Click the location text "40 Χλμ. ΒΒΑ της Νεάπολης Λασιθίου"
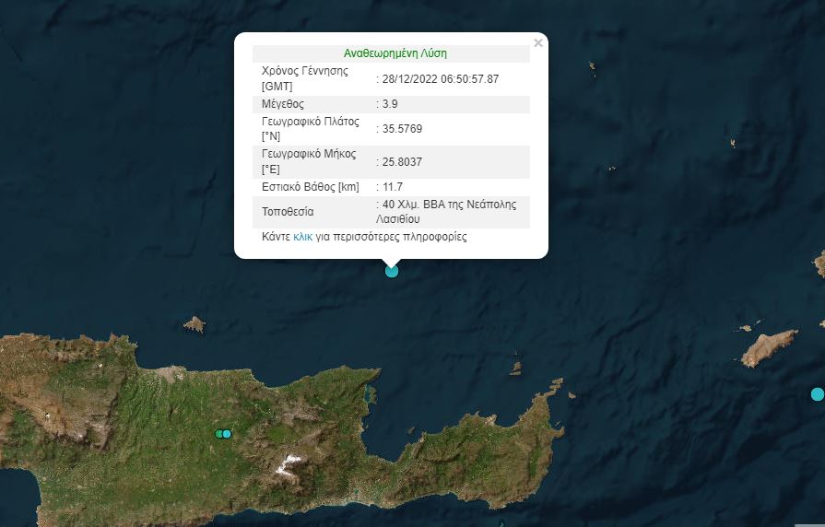The height and width of the screenshot is (527, 825). click(450, 212)
